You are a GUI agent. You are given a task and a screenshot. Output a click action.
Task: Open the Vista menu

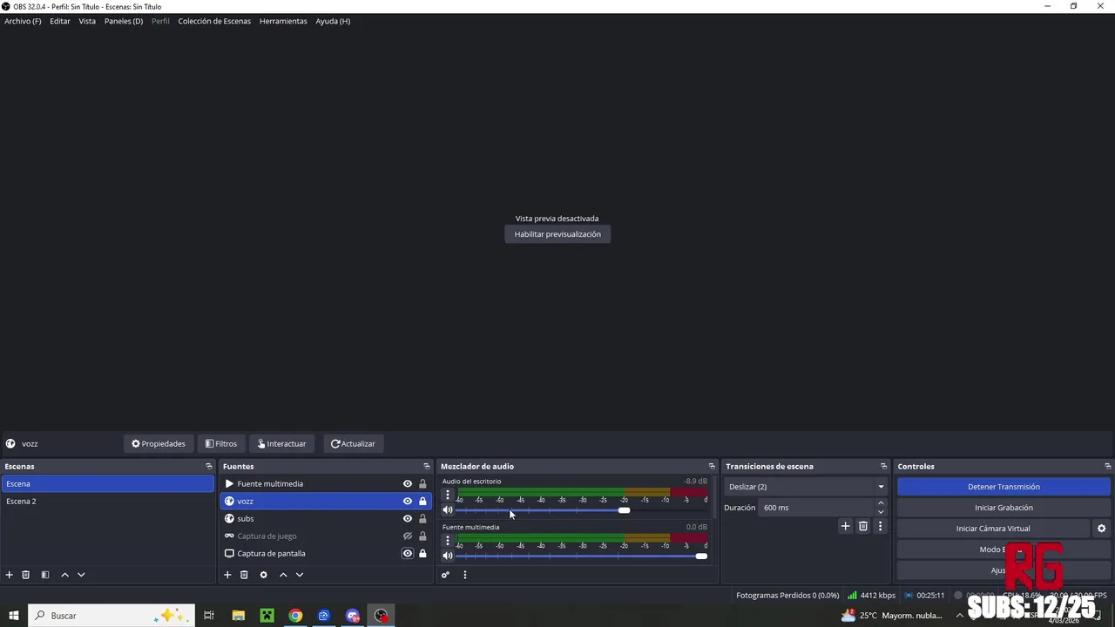pos(87,21)
